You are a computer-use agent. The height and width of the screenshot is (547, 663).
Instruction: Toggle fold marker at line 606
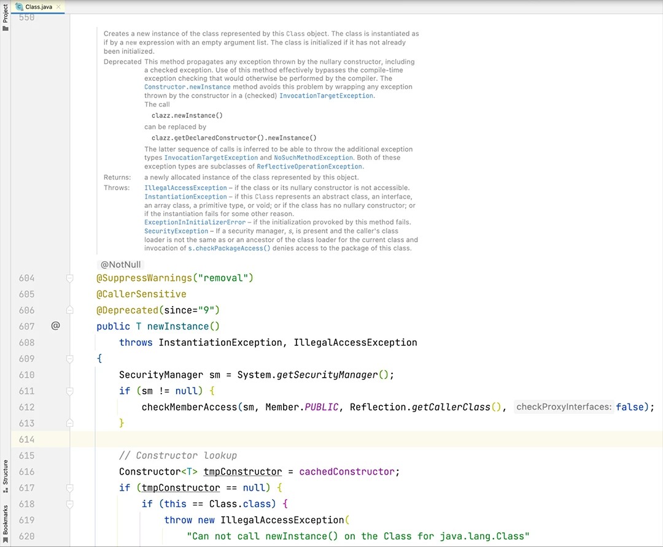pos(70,310)
